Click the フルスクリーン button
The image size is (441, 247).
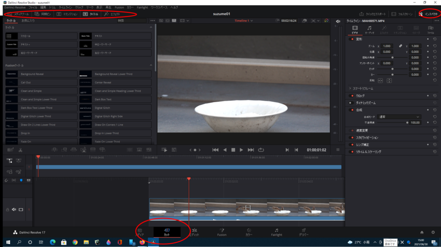click(402, 14)
